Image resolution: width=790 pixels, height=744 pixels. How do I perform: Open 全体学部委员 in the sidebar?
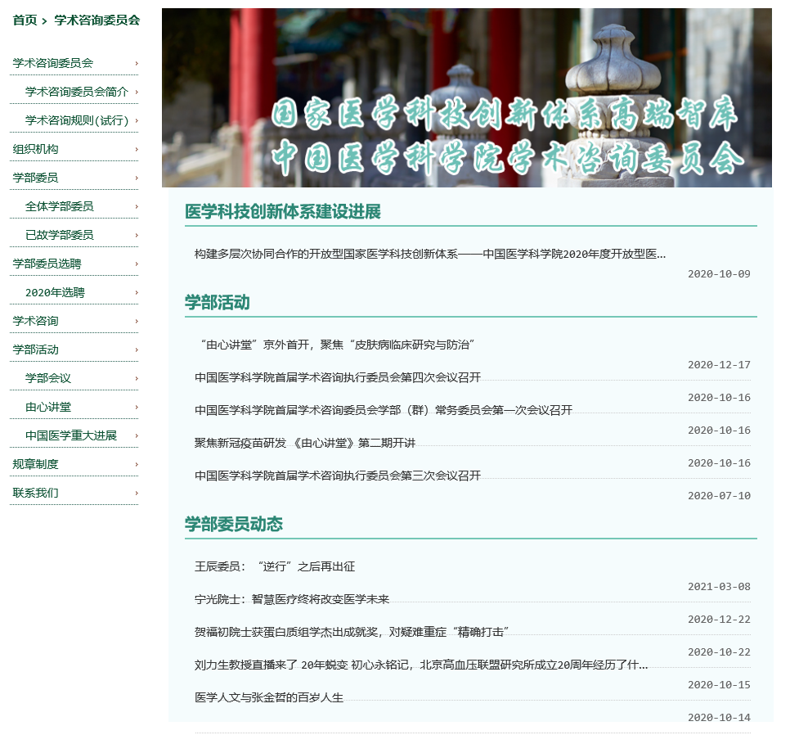[60, 206]
